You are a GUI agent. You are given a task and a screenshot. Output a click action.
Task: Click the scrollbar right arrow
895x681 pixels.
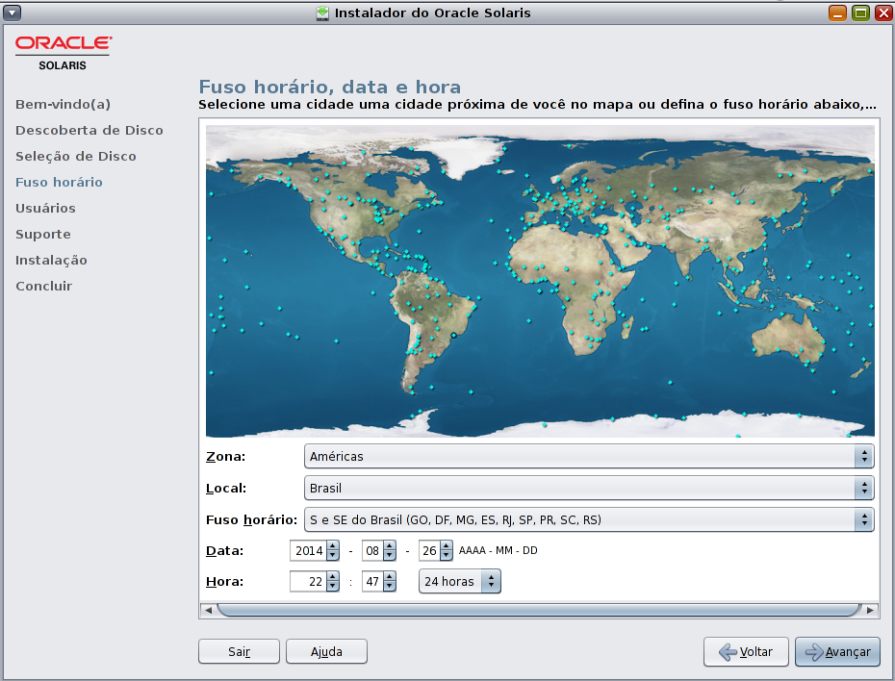(x=870, y=610)
